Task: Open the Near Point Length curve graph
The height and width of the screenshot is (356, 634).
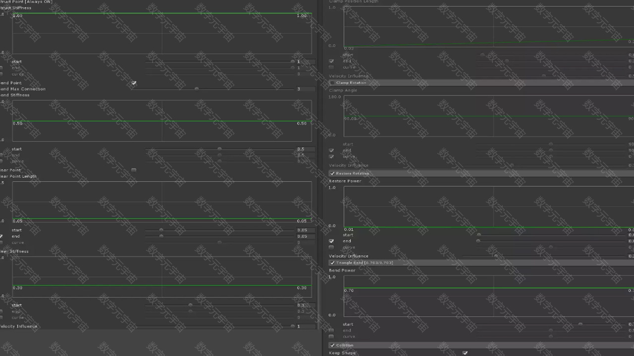Action: 162,202
